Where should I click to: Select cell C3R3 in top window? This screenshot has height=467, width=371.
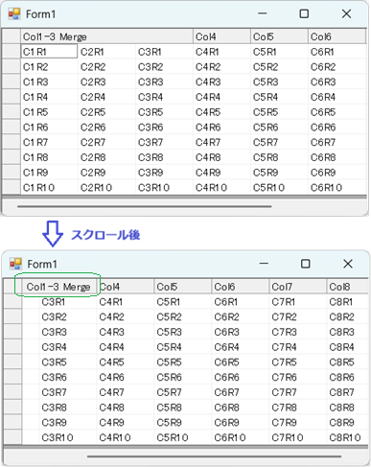(164, 82)
